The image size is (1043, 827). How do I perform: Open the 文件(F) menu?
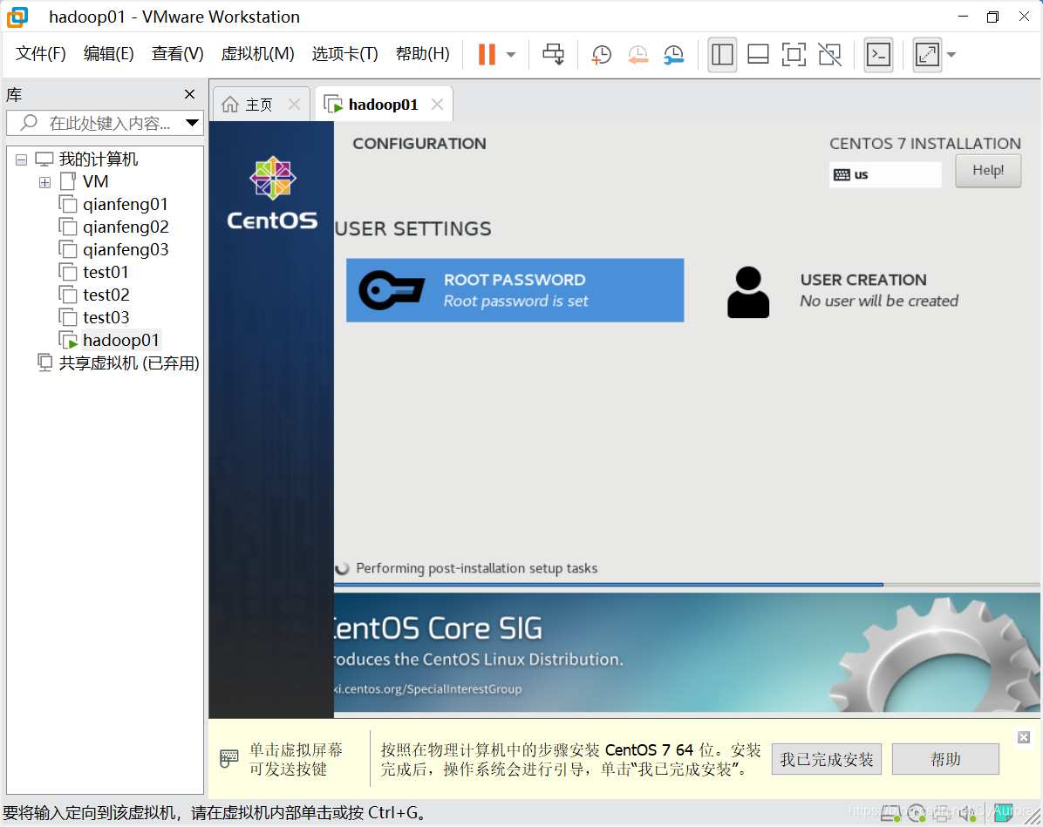click(41, 54)
